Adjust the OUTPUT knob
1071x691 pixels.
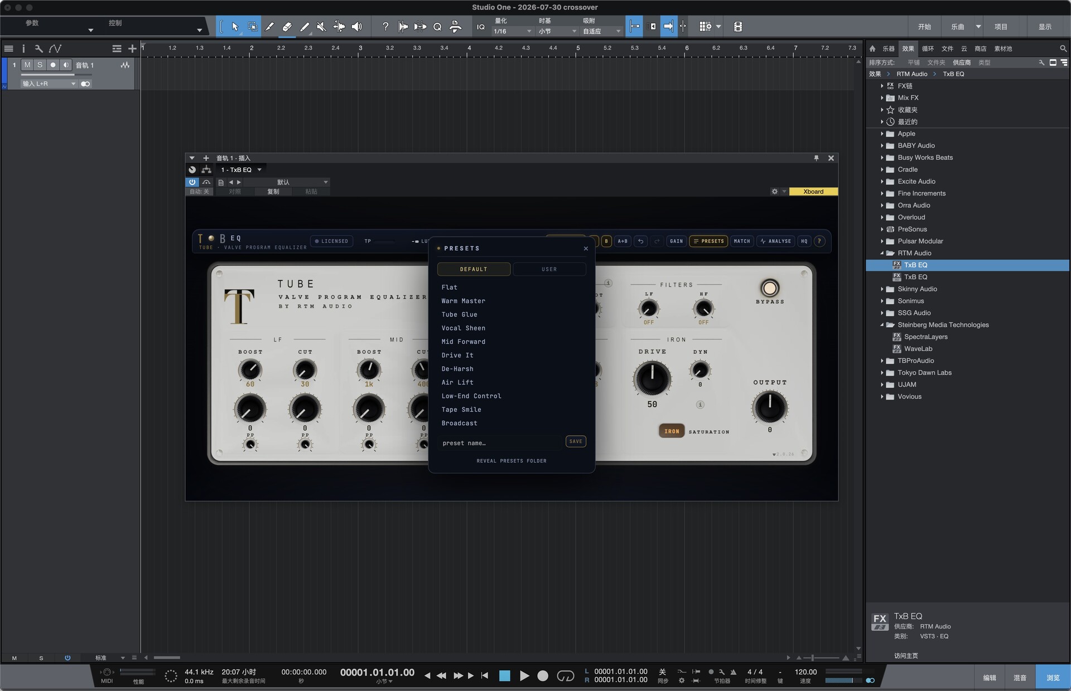[770, 407]
